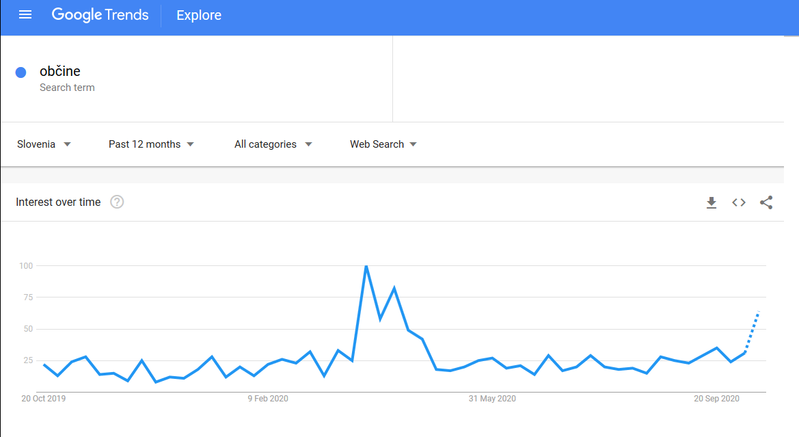Go to the Explore page
The height and width of the screenshot is (437, 799).
(199, 15)
